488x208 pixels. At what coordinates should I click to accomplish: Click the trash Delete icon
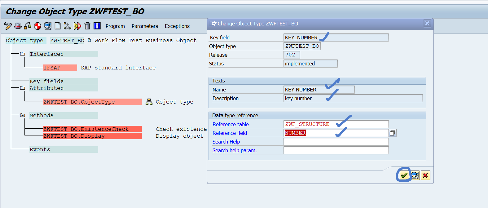87,26
